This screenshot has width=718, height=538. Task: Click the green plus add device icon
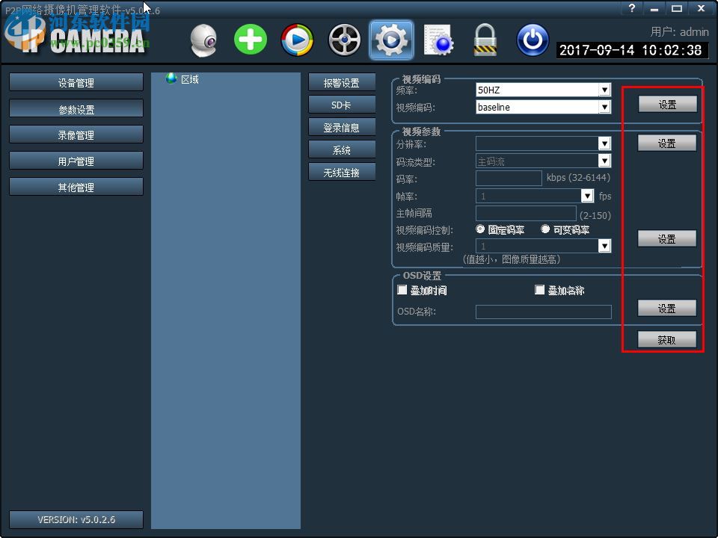pyautogui.click(x=250, y=39)
